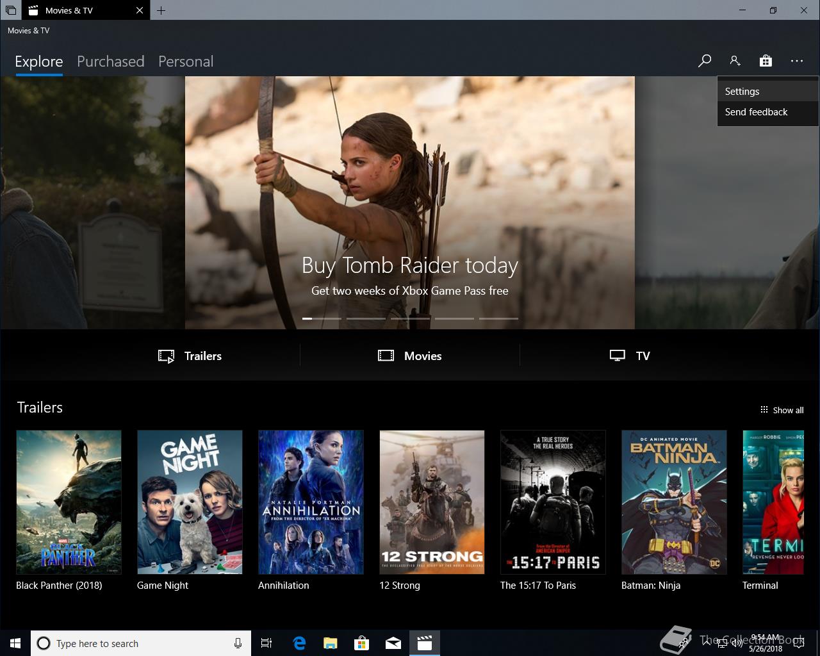Viewport: 820px width, 656px height.
Task: Open the Store shopping bag icon
Action: pos(766,61)
